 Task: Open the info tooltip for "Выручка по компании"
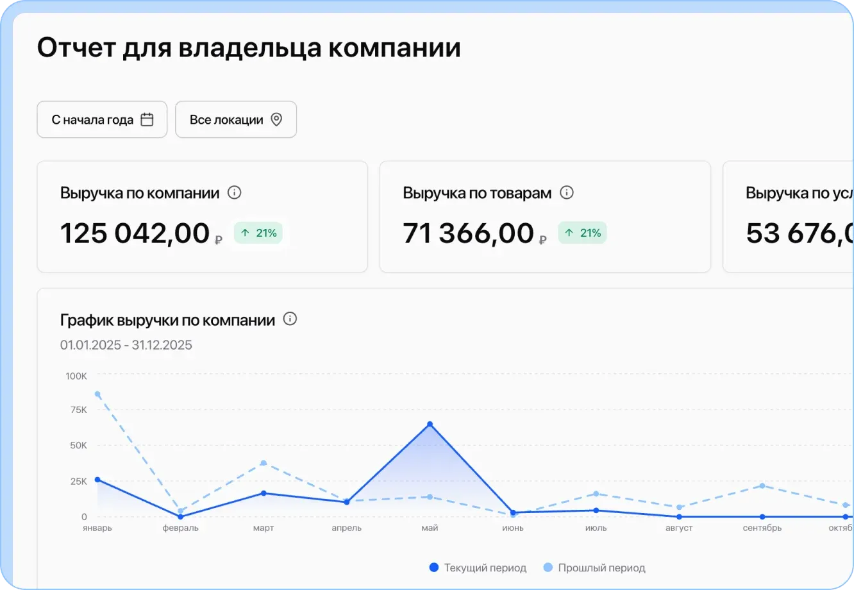(235, 192)
